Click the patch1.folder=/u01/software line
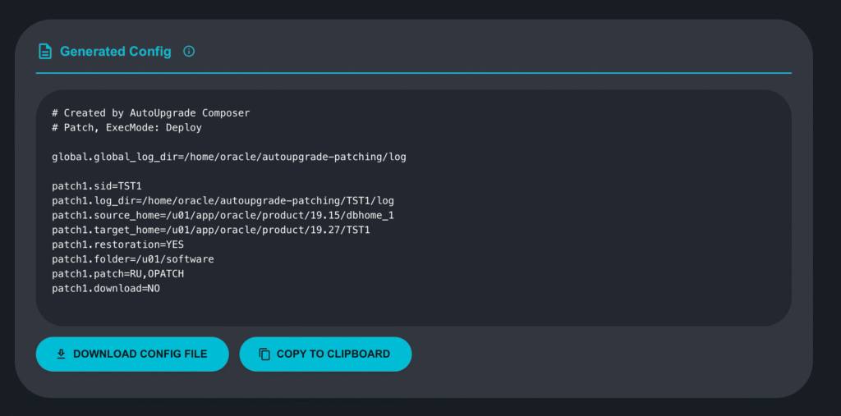841x416 pixels. pyautogui.click(x=133, y=259)
